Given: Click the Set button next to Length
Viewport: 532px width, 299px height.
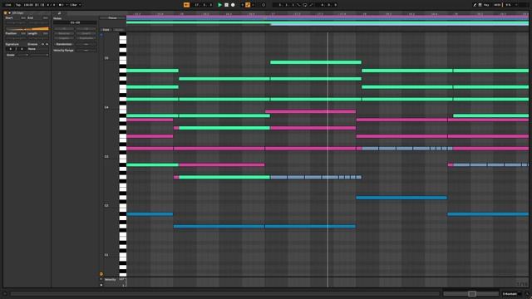Looking at the screenshot, I should 45,33.
